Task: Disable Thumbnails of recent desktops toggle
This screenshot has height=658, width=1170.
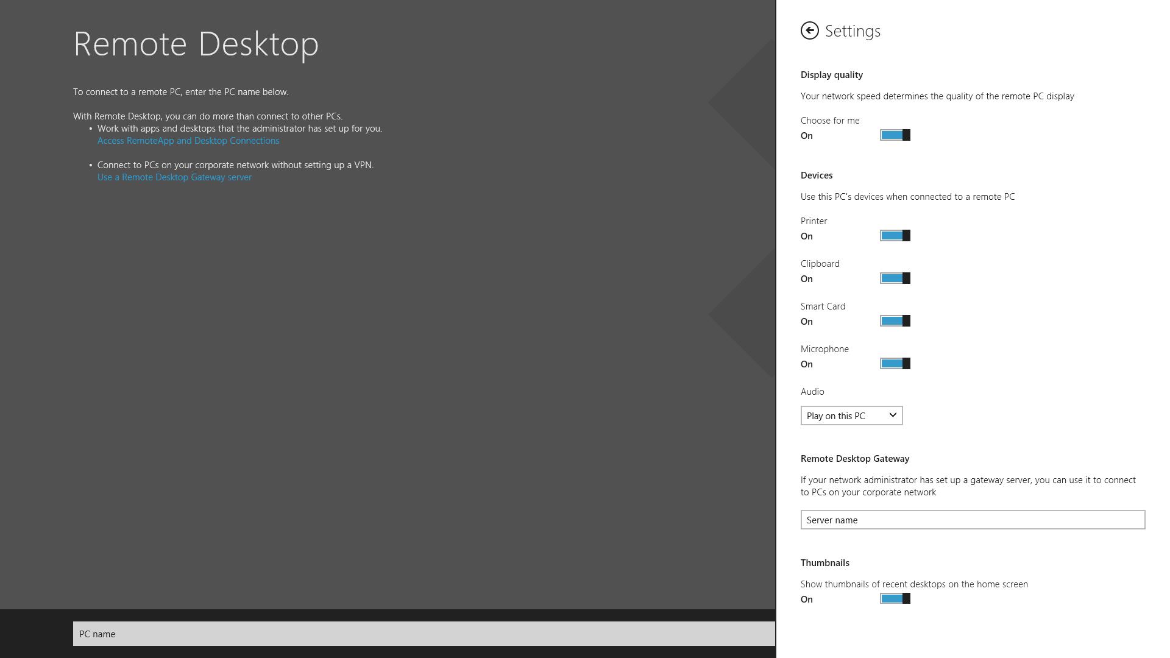Action: (x=895, y=599)
